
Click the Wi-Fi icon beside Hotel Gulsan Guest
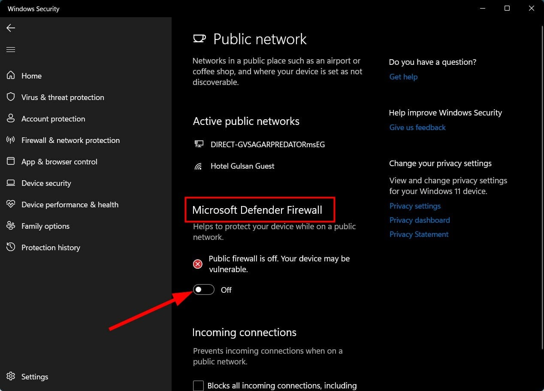coord(198,166)
